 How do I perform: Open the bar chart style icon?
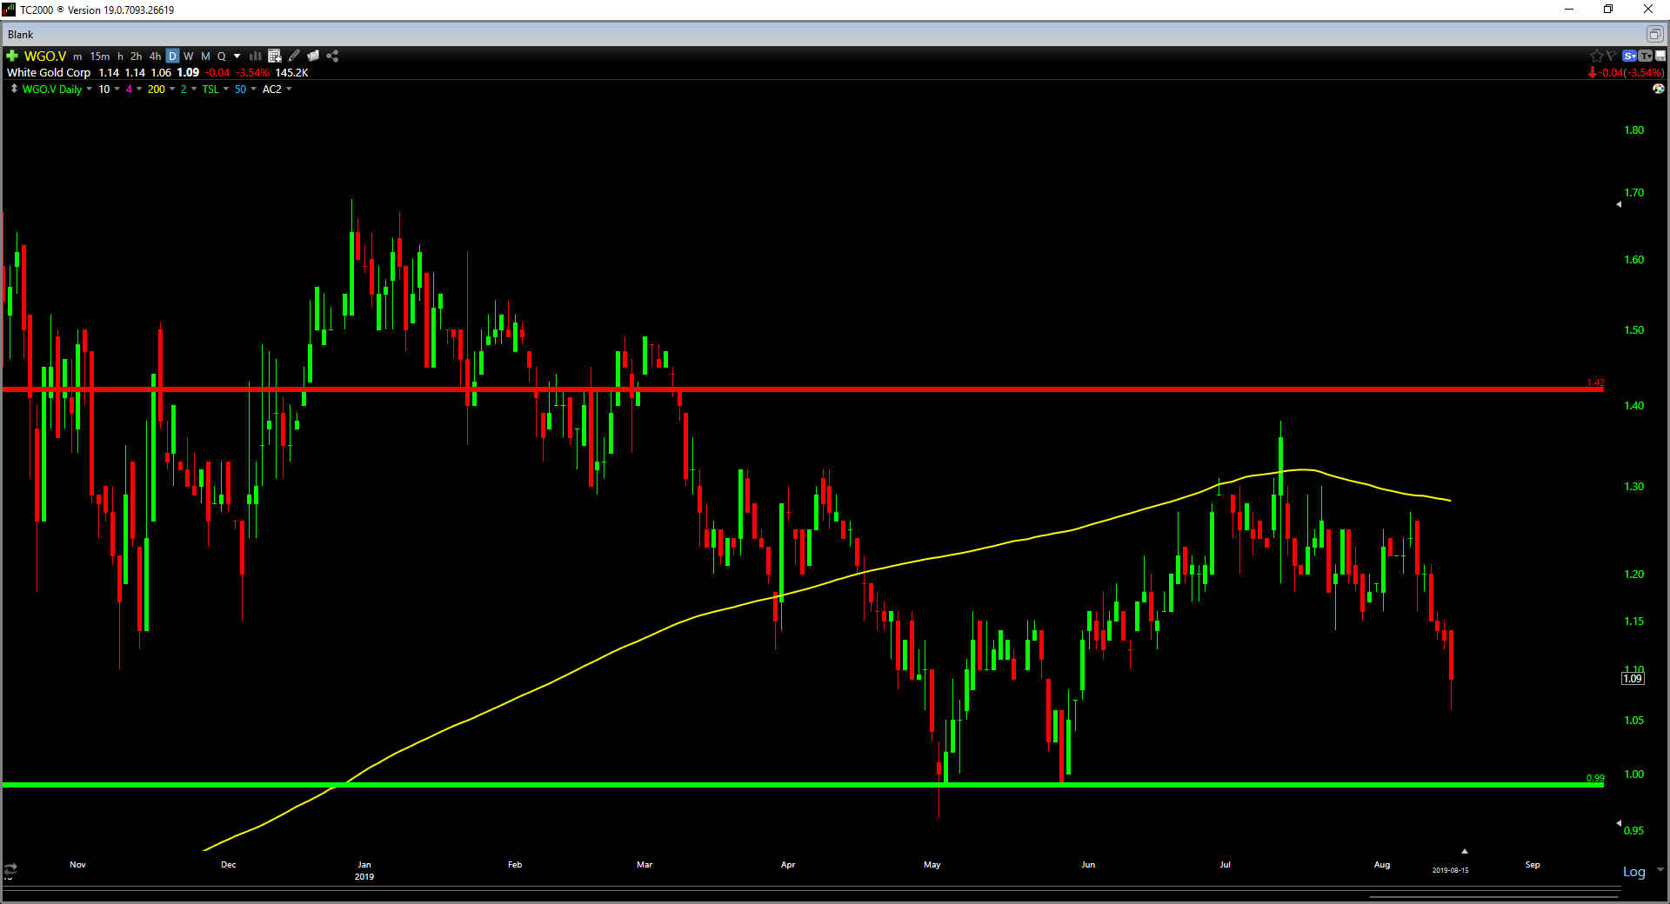256,56
